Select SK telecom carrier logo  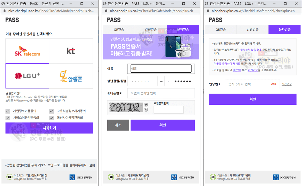tap(27, 51)
